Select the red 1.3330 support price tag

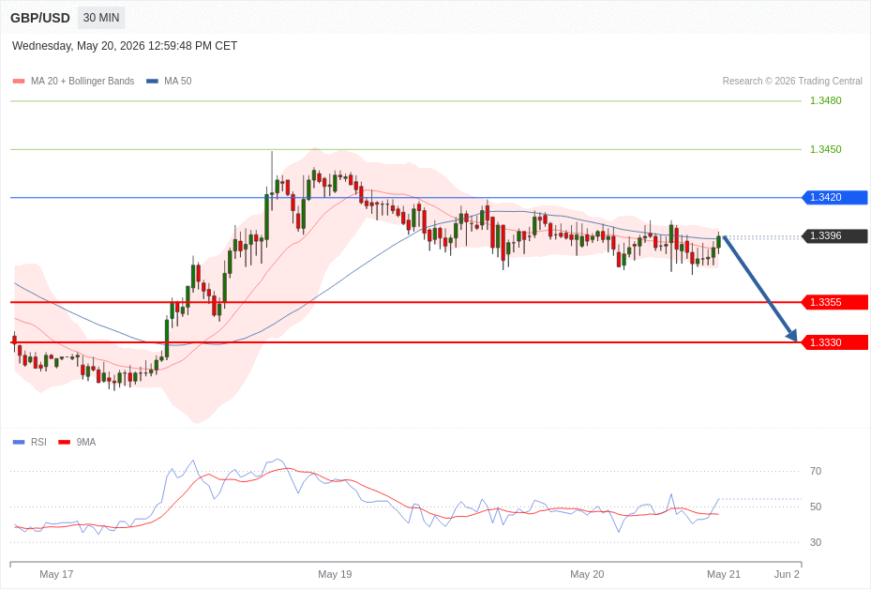[x=834, y=342]
